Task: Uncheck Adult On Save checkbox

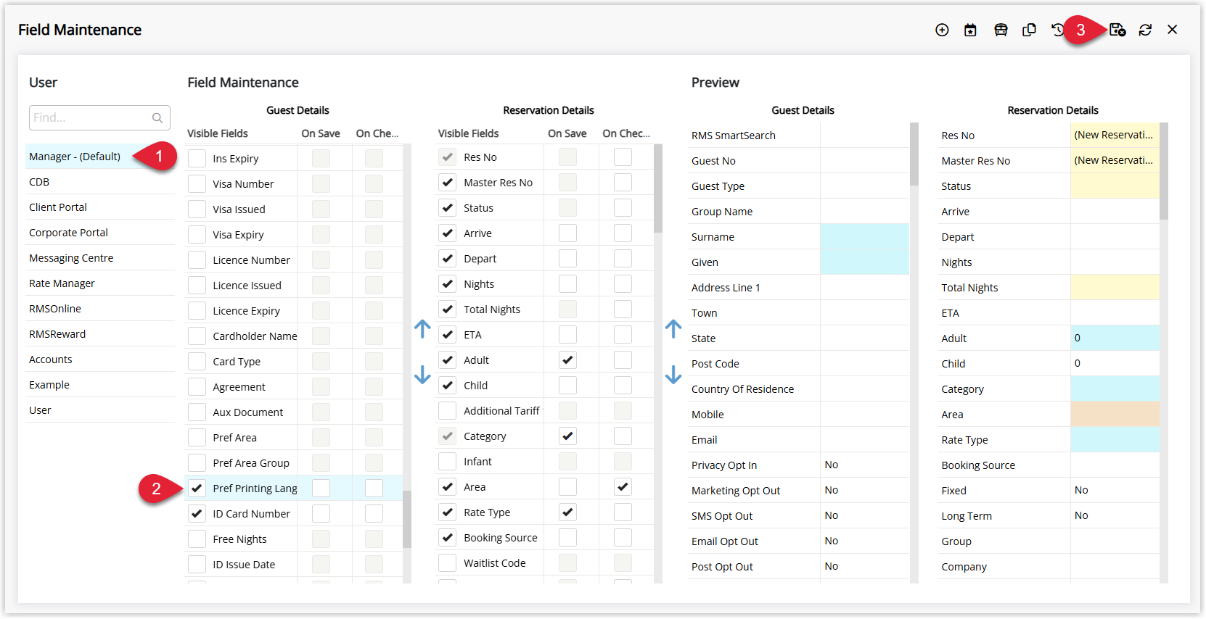Action: pos(567,360)
